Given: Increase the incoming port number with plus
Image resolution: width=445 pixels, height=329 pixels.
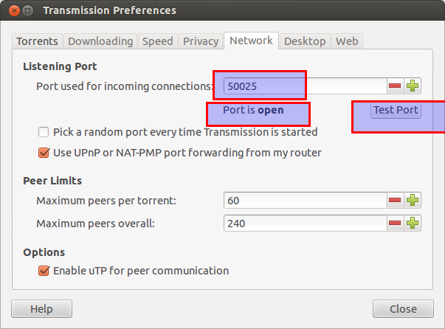Looking at the screenshot, I should 413,86.
